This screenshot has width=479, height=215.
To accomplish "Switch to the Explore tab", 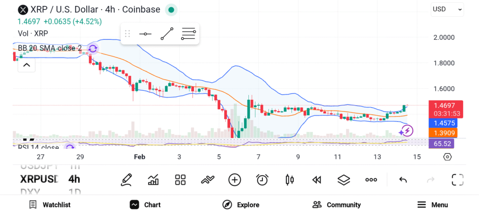I will click(241, 205).
